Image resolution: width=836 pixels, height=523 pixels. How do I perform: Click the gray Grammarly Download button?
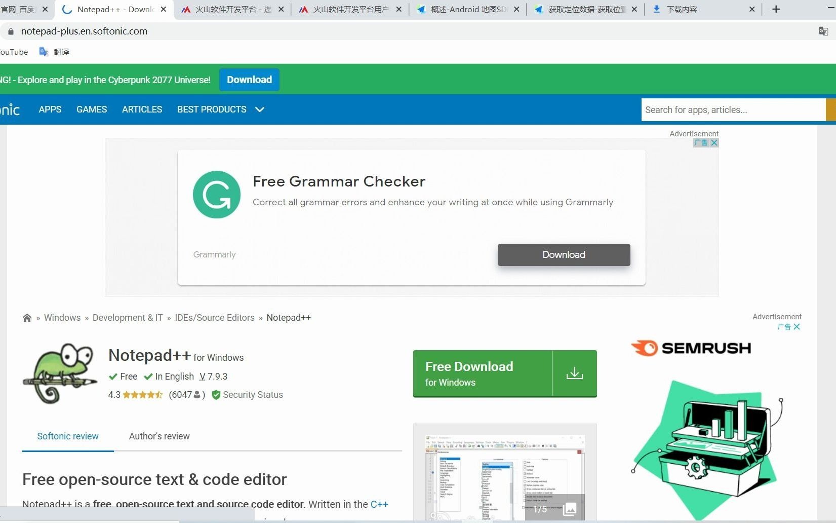pyautogui.click(x=564, y=255)
